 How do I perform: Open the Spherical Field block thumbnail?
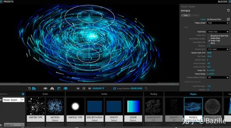213,106
